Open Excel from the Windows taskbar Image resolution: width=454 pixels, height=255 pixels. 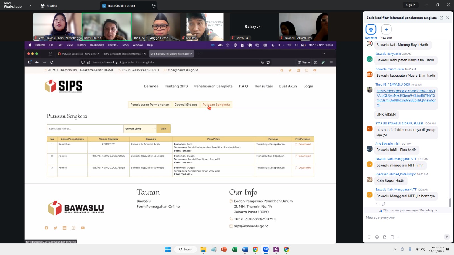[x=234, y=249]
